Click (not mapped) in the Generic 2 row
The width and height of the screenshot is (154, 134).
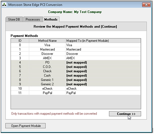76,84
